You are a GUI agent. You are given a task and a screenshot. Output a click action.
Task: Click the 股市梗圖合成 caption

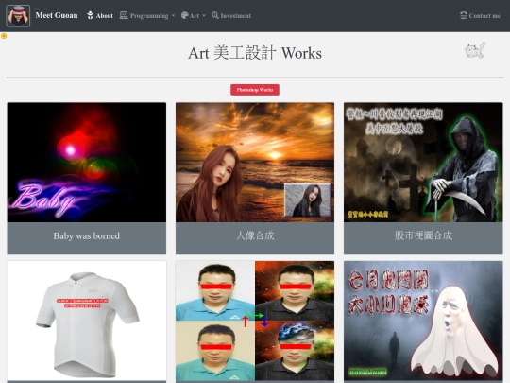pos(423,235)
